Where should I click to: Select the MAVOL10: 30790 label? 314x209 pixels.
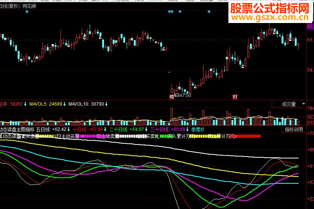click(x=86, y=104)
